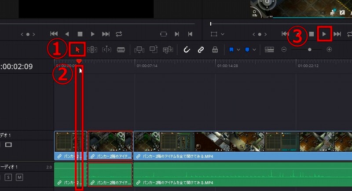The height and width of the screenshot is (191, 352).
Task: Toggle timeline snapping magnet
Action: (187, 50)
